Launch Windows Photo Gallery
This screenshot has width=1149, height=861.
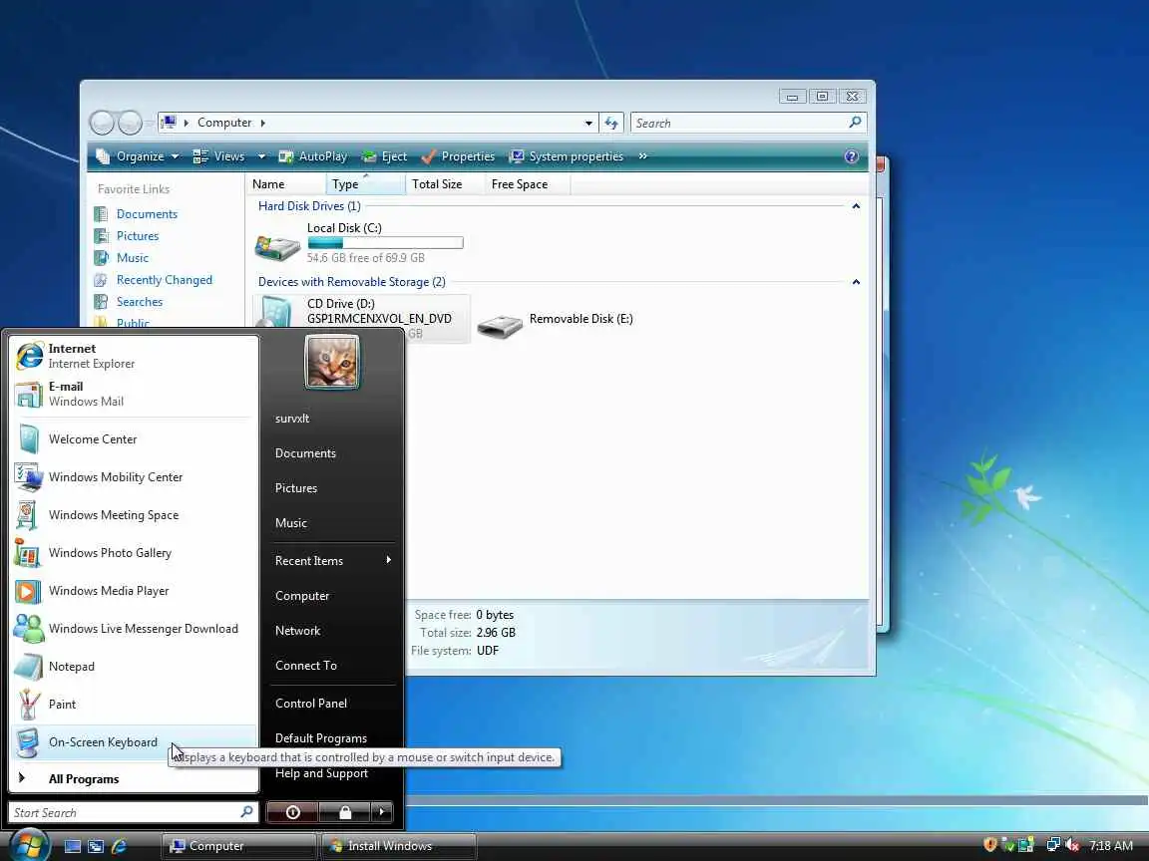(x=134, y=553)
